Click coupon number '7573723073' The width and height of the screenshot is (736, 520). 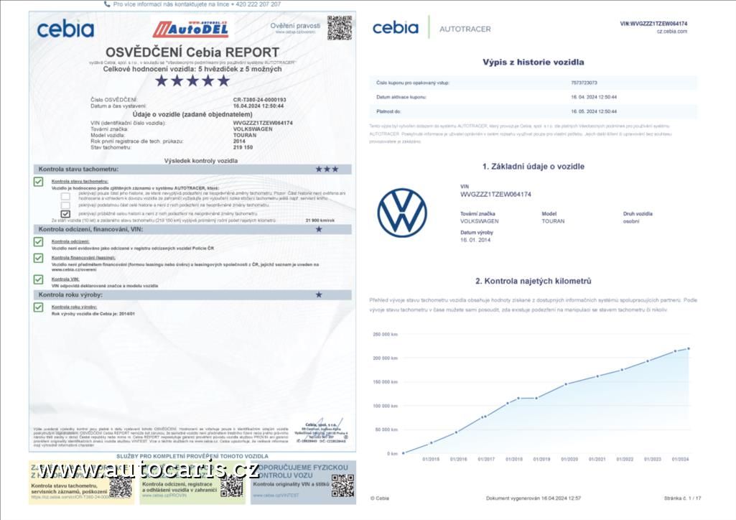click(x=584, y=83)
